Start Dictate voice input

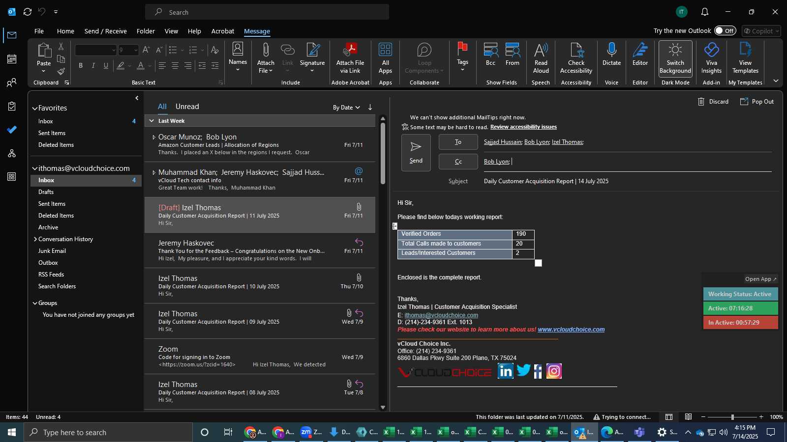(611, 55)
